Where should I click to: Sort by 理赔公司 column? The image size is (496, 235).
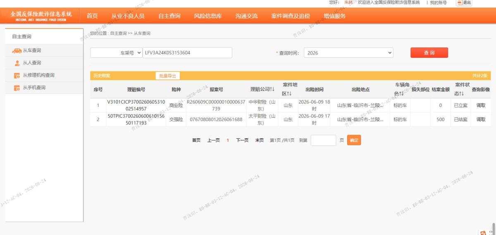pyautogui.click(x=262, y=90)
